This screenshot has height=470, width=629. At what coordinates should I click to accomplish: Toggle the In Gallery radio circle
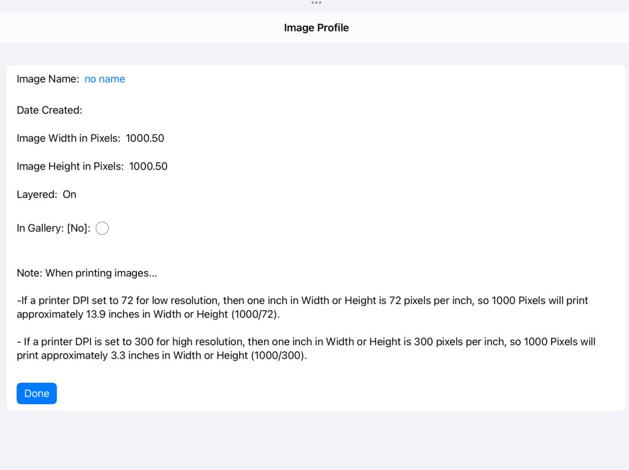click(x=102, y=229)
